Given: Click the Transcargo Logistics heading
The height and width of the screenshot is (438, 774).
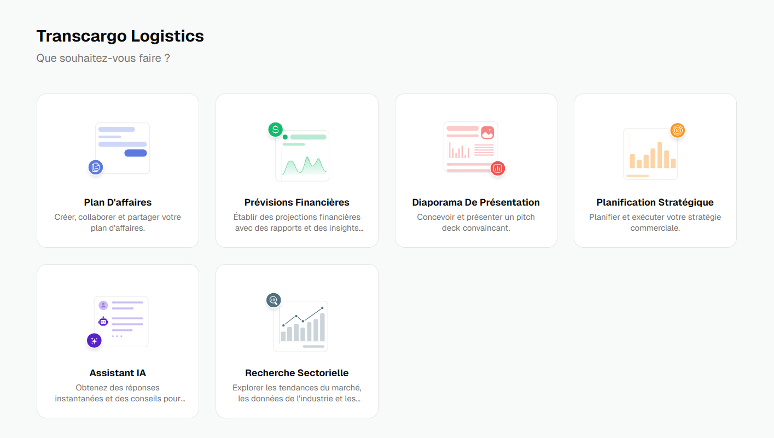Looking at the screenshot, I should pyautogui.click(x=120, y=36).
